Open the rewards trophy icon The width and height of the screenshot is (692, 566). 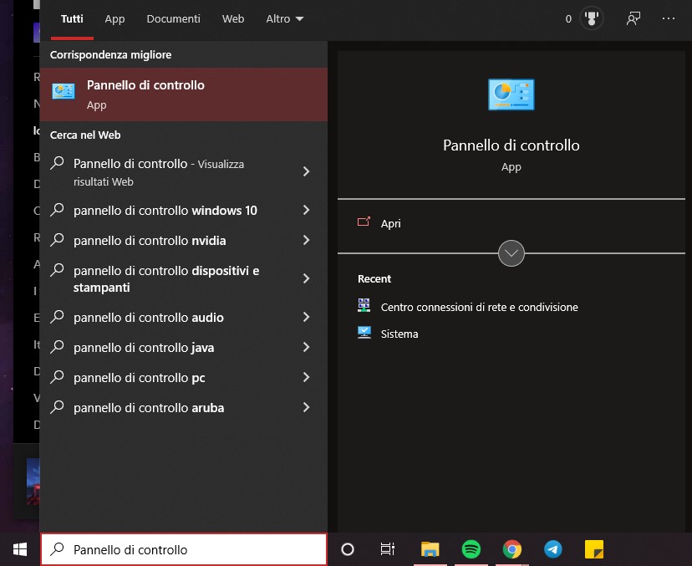pyautogui.click(x=592, y=18)
